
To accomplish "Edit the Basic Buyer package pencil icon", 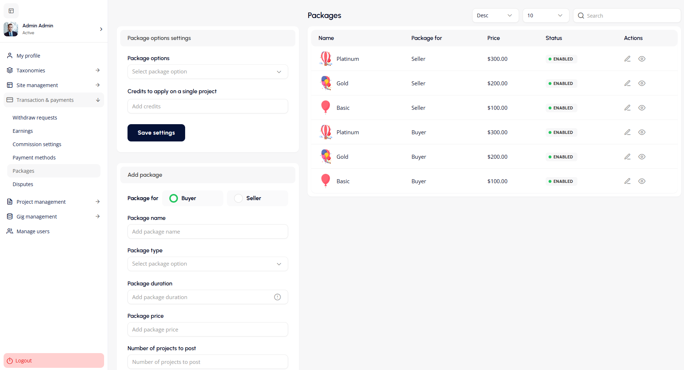I will pyautogui.click(x=627, y=181).
